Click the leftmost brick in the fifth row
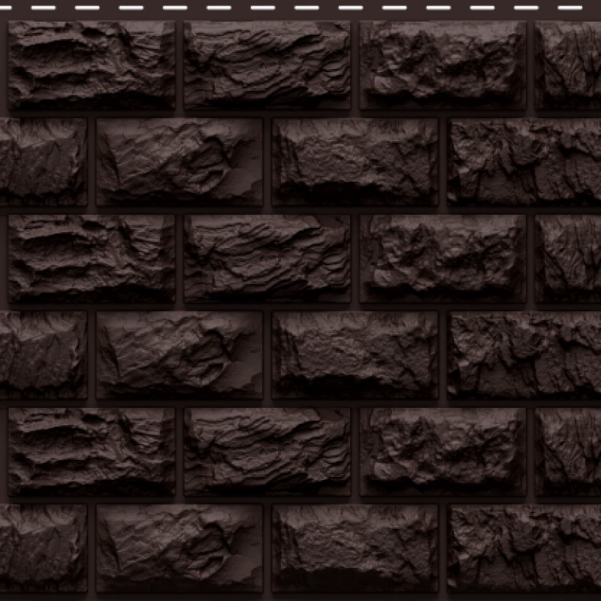 pos(91,452)
